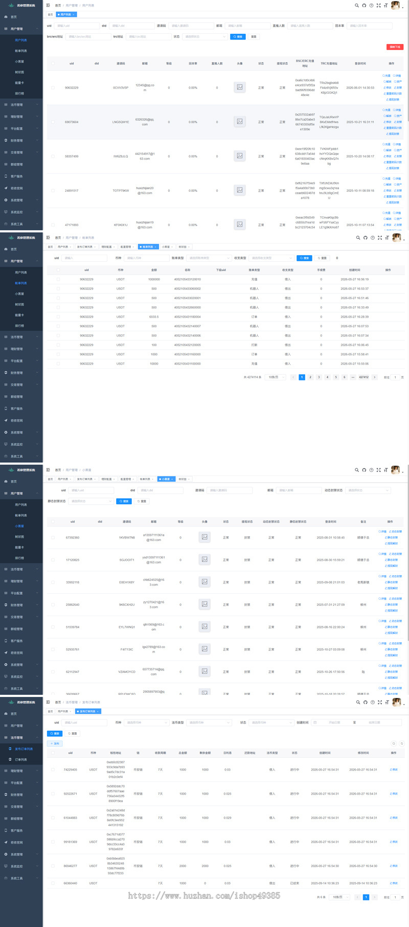Open the user profile avatar on 小黑屋 page header
The height and width of the screenshot is (927, 409).
(x=395, y=470)
